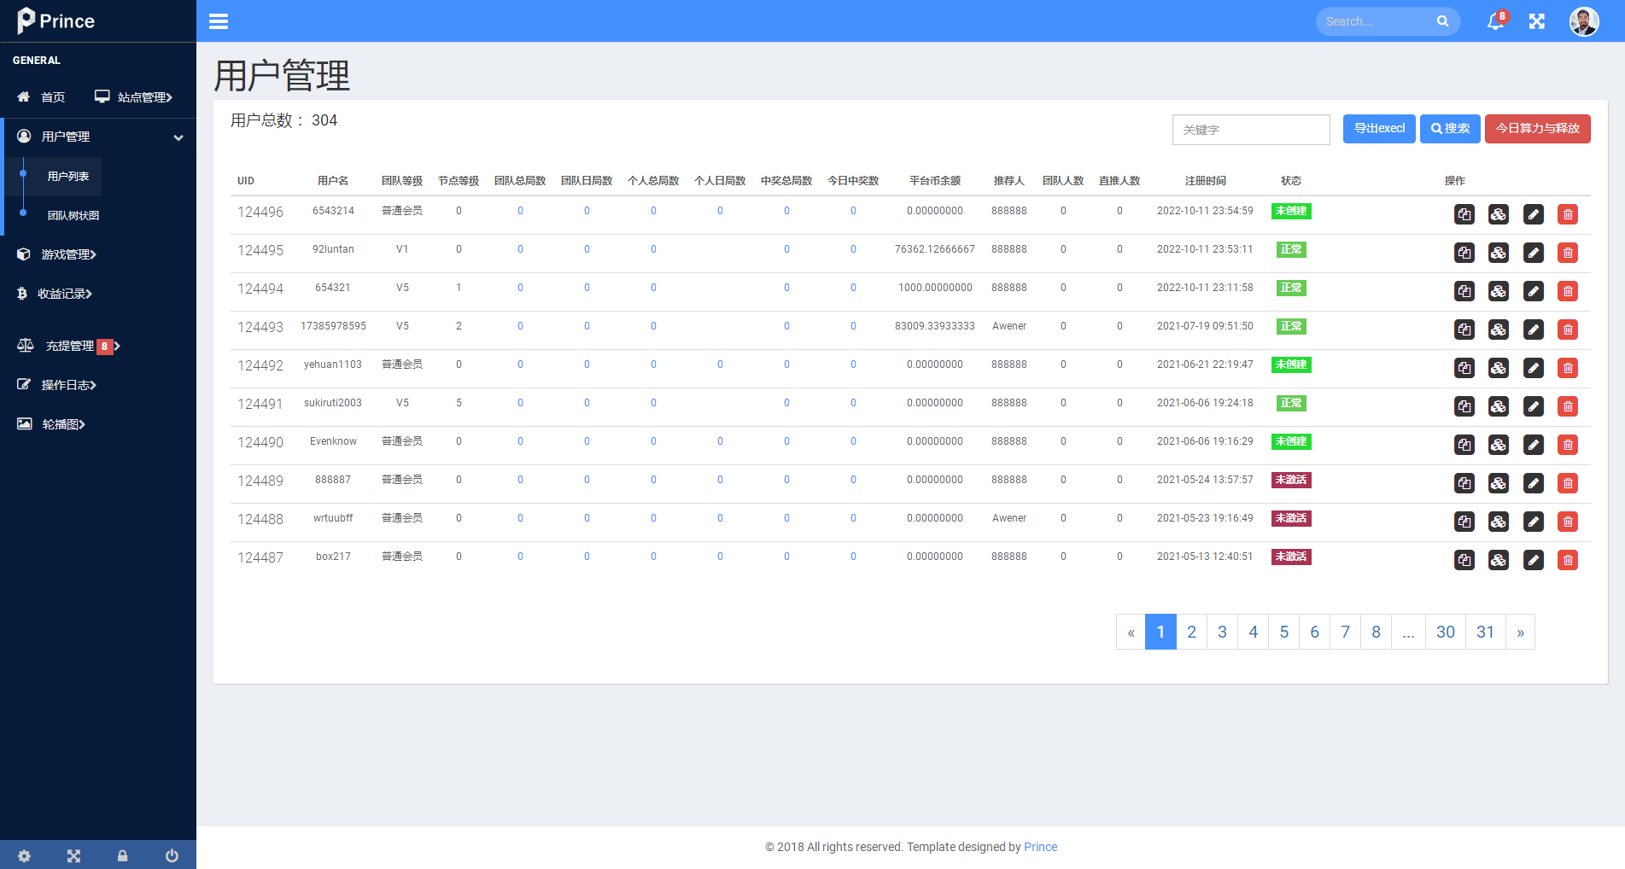Expand the 站点管理 menu
Viewport: 1625px width, 869px height.
pos(133,97)
